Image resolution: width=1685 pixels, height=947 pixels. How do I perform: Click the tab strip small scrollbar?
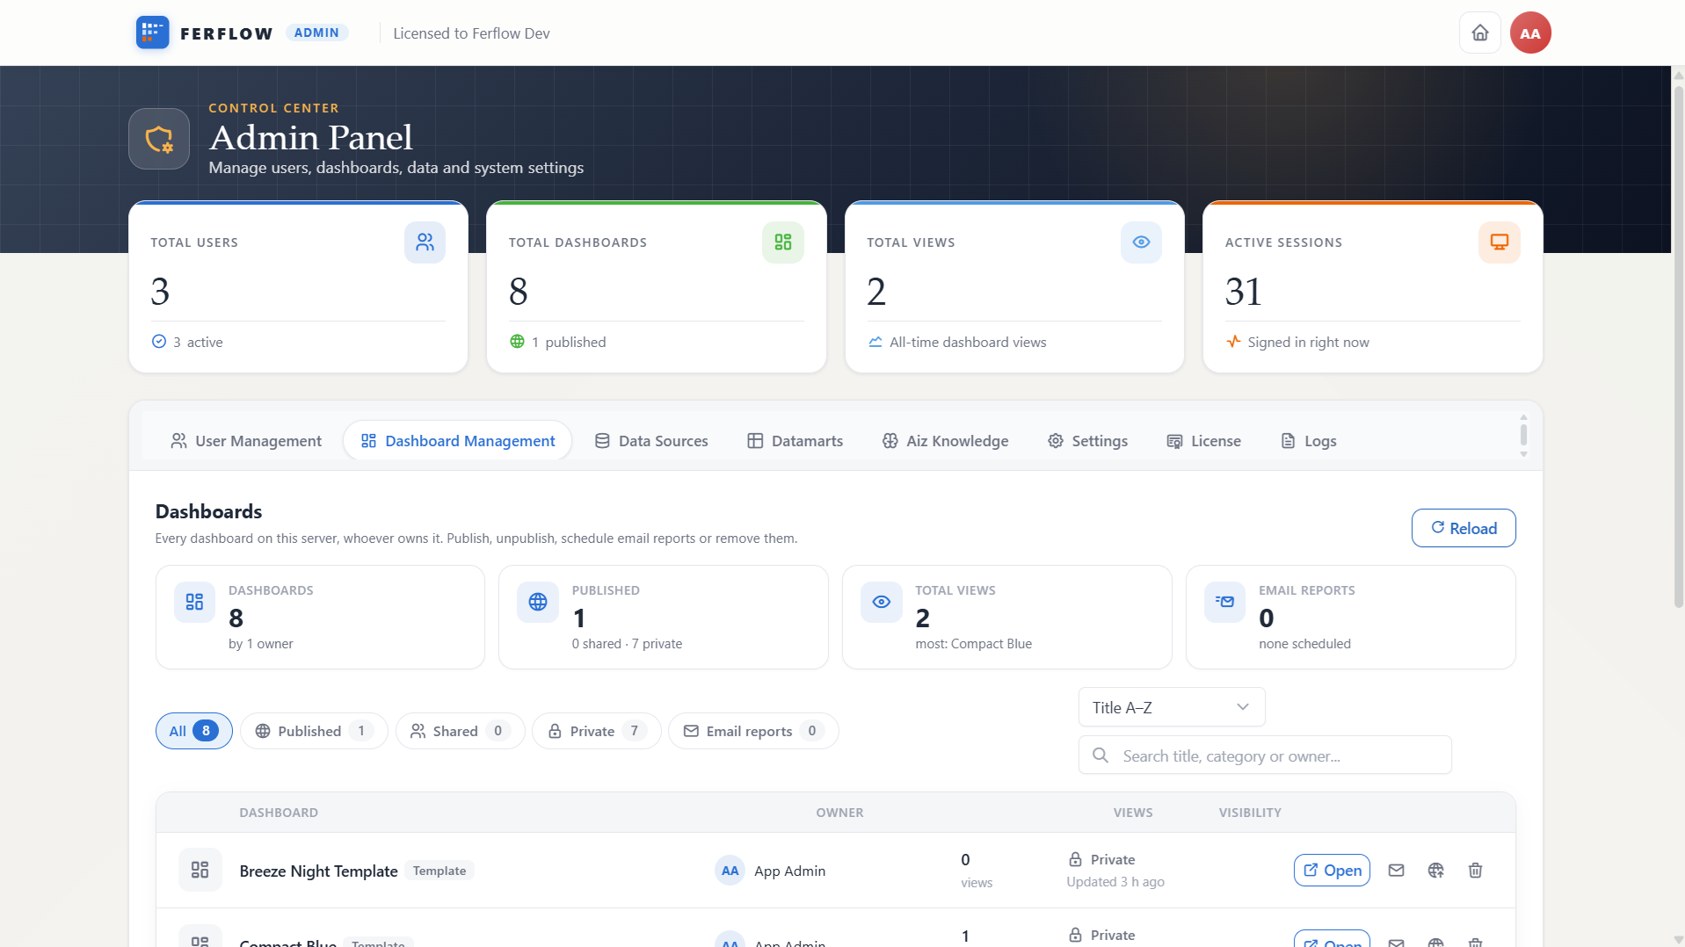[1523, 435]
